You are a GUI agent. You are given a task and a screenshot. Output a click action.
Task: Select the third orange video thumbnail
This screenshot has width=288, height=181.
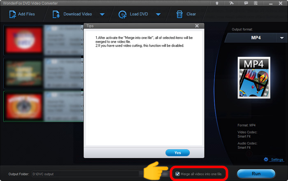coord(24,106)
